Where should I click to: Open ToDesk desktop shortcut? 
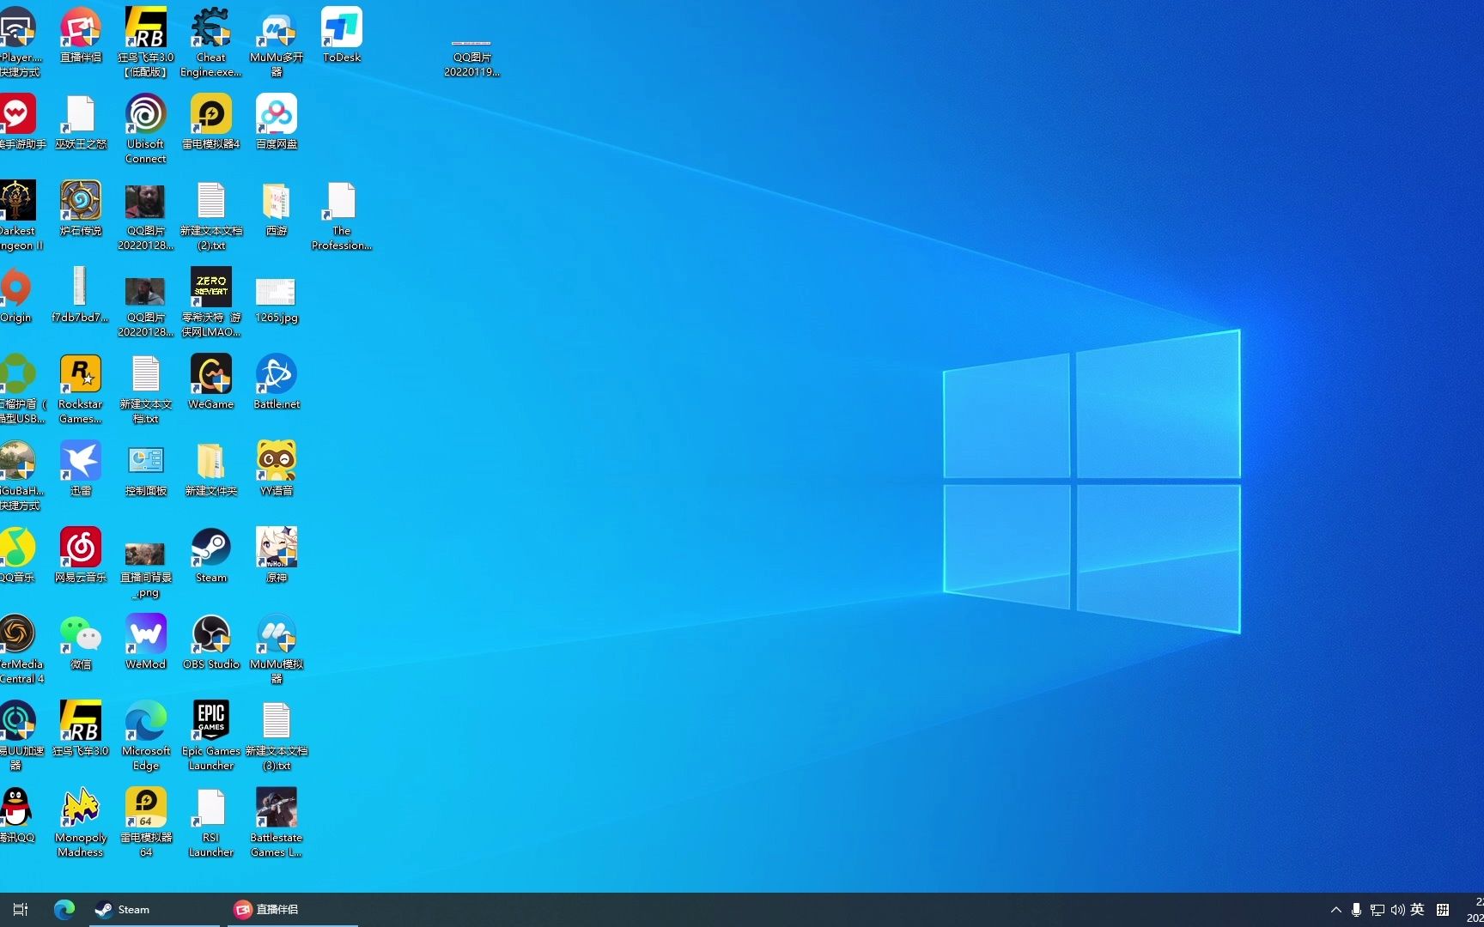[342, 34]
